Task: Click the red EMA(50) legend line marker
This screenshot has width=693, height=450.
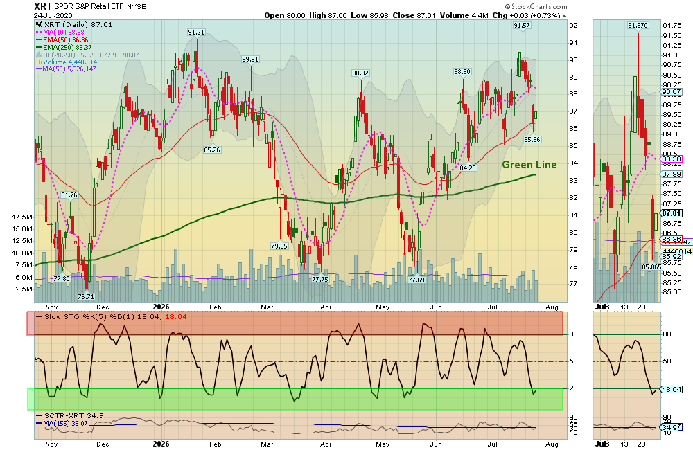Action: coord(39,39)
